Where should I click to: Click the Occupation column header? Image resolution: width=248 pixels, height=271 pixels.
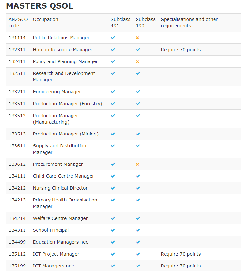(45, 19)
